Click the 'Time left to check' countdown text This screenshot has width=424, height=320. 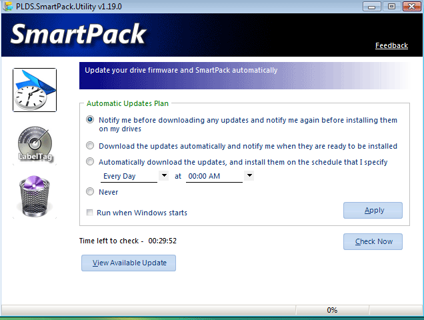[x=128, y=241]
